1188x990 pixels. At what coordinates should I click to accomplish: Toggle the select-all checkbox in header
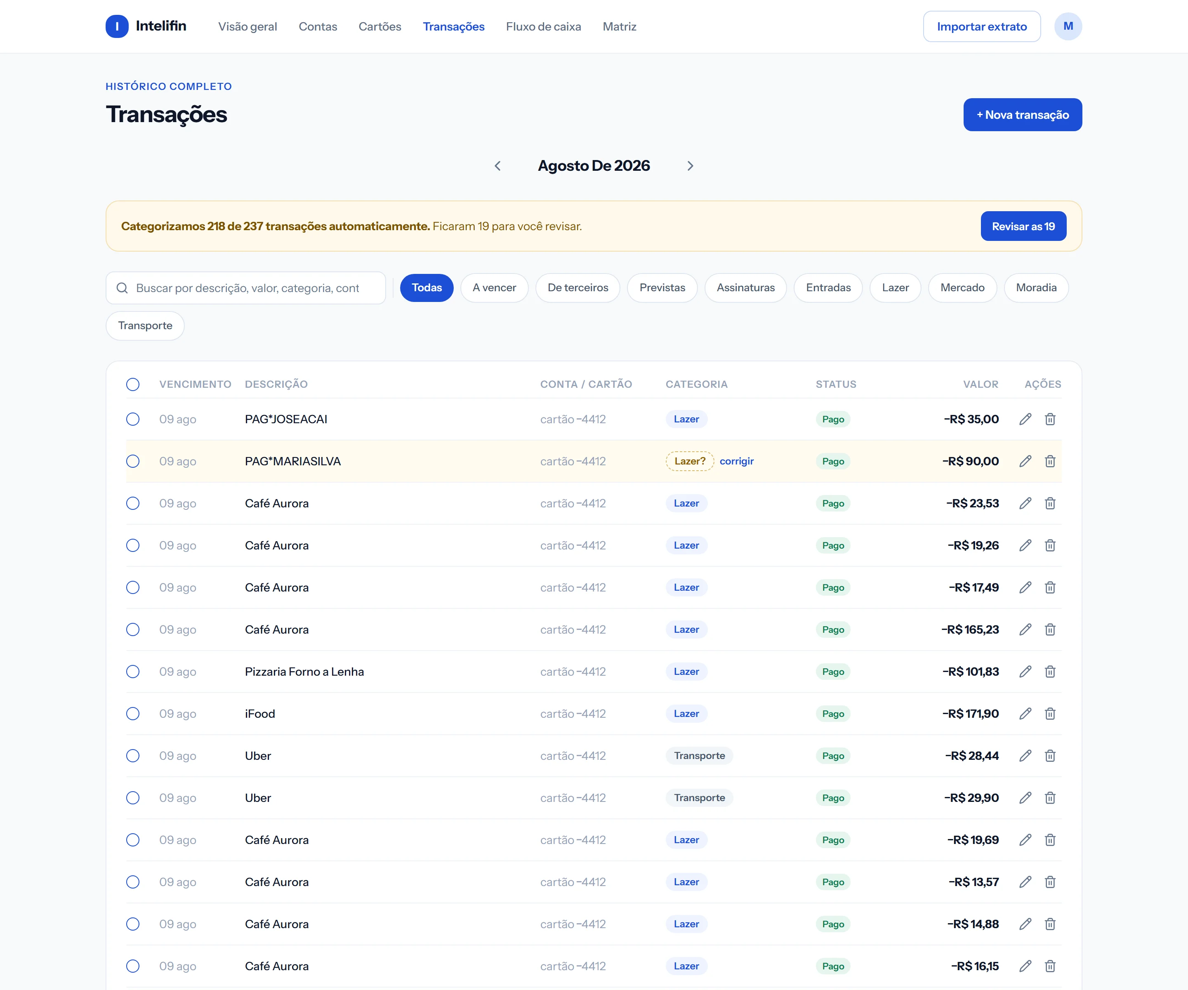[x=133, y=385]
